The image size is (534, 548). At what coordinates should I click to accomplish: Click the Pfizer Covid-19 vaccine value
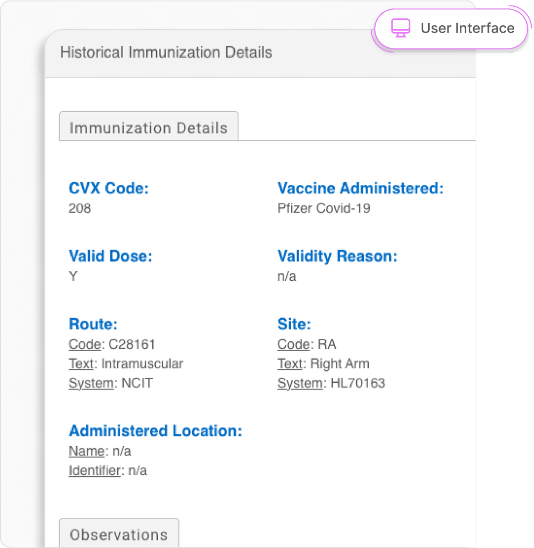[x=324, y=208]
